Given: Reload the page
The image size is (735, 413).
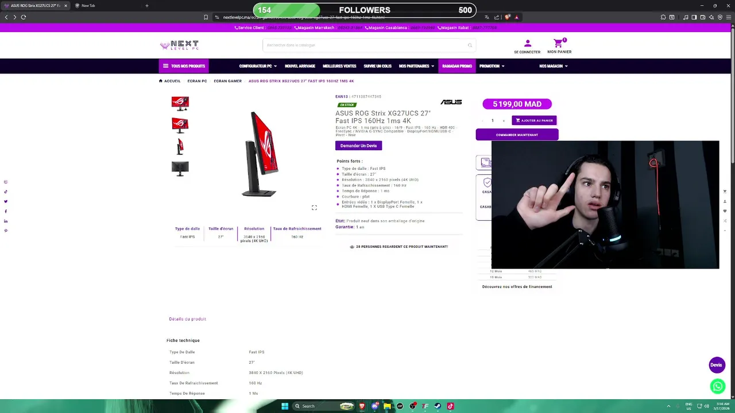Looking at the screenshot, I should pyautogui.click(x=24, y=17).
